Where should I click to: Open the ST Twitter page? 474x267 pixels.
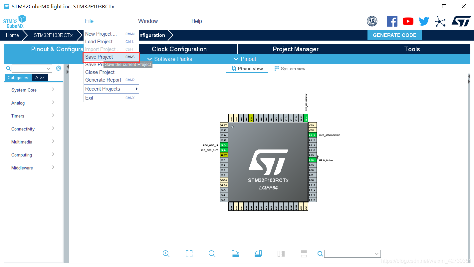click(x=424, y=21)
